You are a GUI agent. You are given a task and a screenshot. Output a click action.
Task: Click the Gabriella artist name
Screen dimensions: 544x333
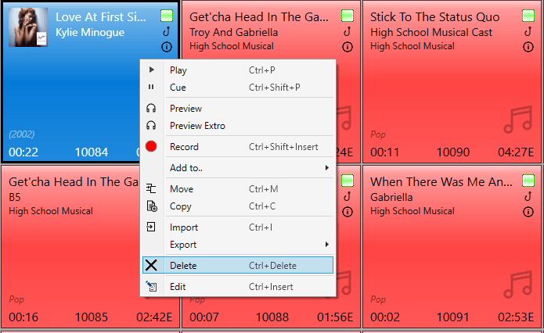[391, 197]
